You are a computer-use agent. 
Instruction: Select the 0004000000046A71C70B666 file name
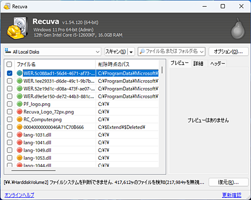pyautogui.click(x=54, y=127)
